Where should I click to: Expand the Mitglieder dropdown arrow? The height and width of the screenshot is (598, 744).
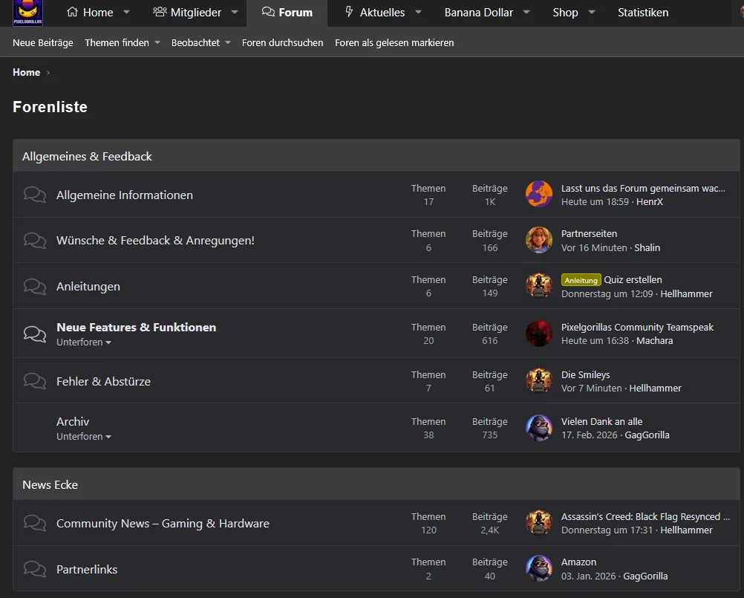235,13
